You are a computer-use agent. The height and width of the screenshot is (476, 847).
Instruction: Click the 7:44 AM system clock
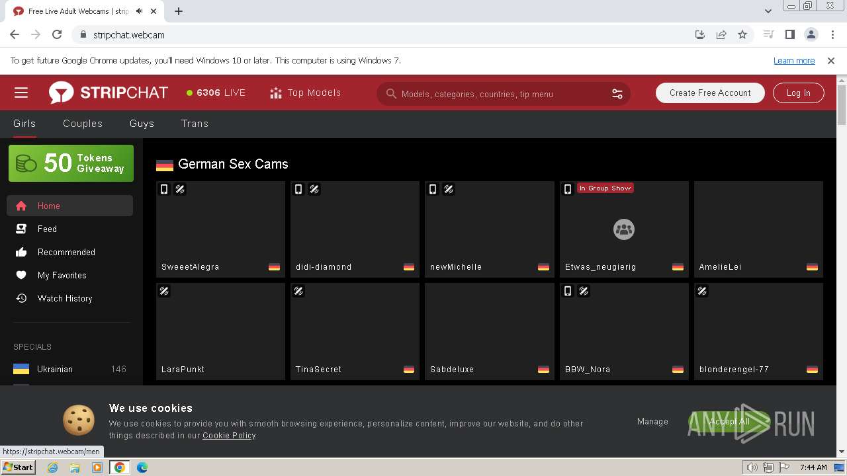813,467
